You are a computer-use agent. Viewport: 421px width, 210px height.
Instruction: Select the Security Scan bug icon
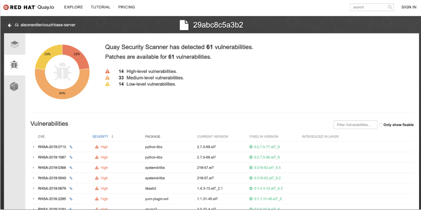click(x=14, y=65)
